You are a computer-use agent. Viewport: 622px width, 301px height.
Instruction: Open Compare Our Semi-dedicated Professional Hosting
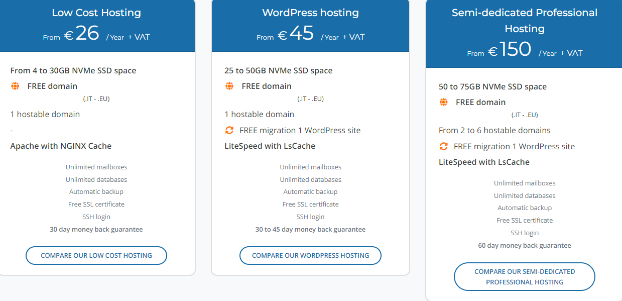tap(524, 277)
